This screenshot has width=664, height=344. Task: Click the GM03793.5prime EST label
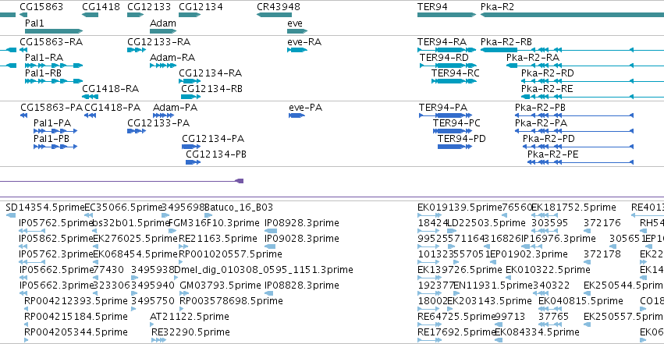221,285
